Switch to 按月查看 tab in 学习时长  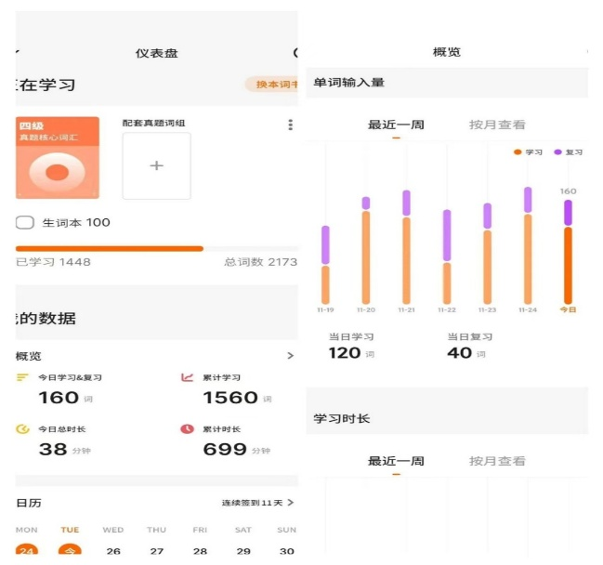[497, 461]
